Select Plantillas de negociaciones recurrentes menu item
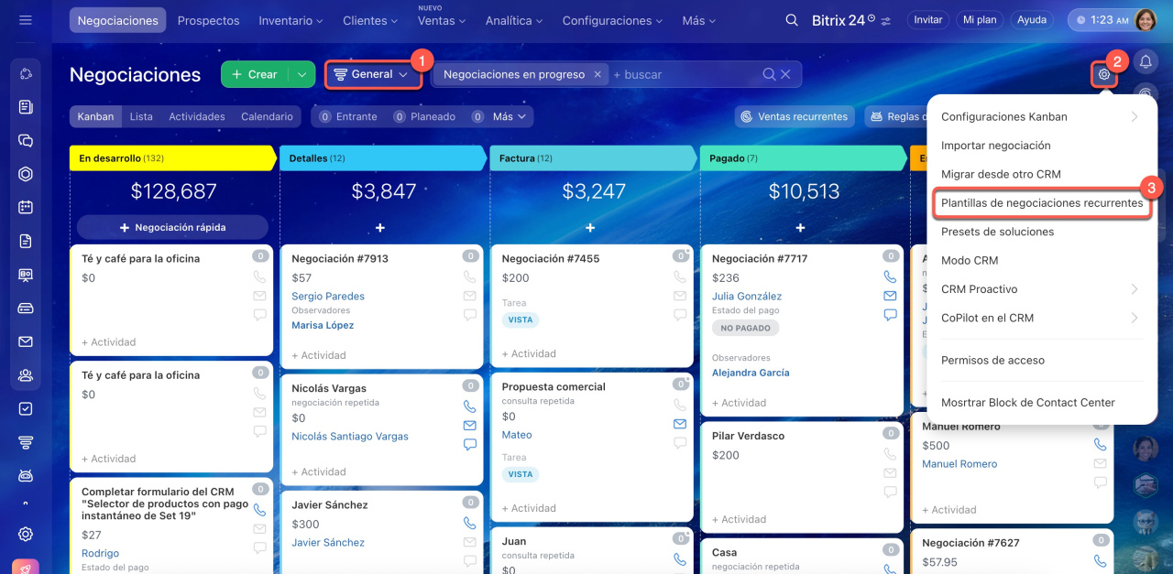The width and height of the screenshot is (1173, 574). tap(1042, 203)
